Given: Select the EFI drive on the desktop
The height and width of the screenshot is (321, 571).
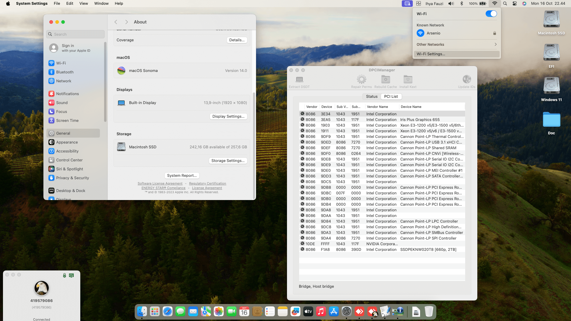Looking at the screenshot, I should pos(551,56).
